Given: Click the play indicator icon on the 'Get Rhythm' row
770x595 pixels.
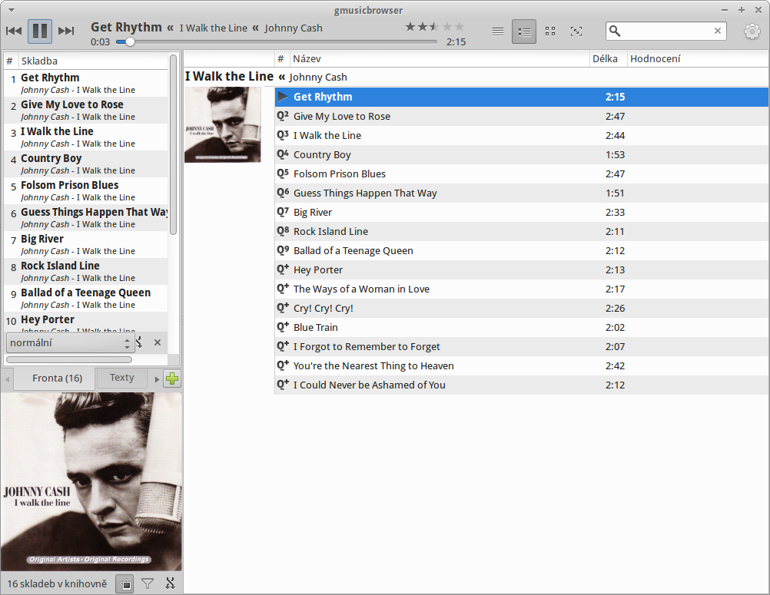Looking at the screenshot, I should [283, 96].
